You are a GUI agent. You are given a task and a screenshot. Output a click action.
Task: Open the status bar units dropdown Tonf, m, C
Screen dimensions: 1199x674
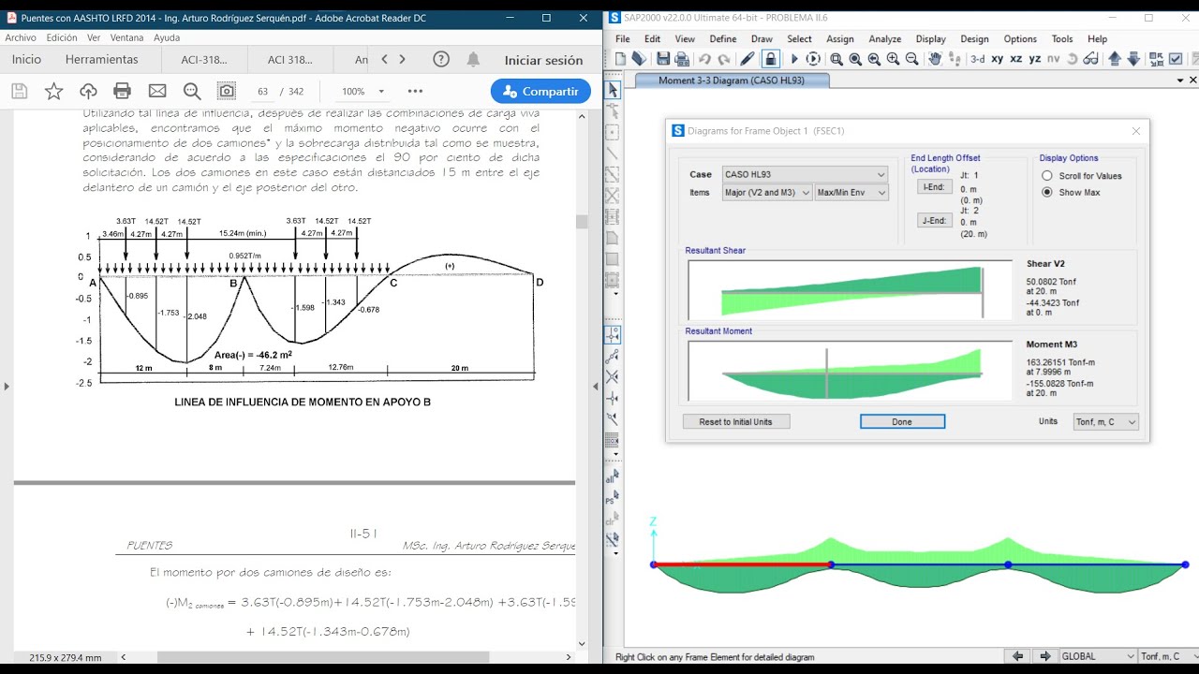tap(1168, 656)
